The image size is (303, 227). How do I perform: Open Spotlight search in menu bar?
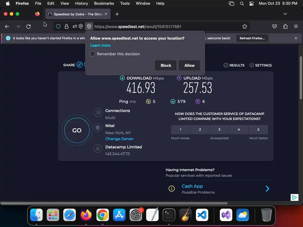tap(241, 4)
